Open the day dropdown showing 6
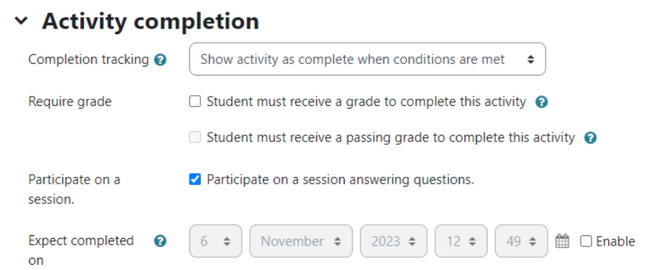This screenshot has width=660, height=270. pyautogui.click(x=215, y=241)
